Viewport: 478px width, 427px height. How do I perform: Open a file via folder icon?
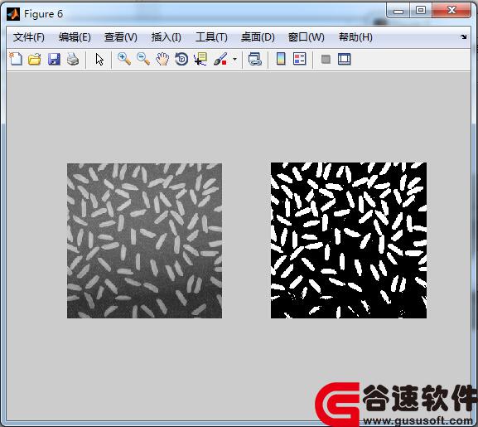point(35,59)
